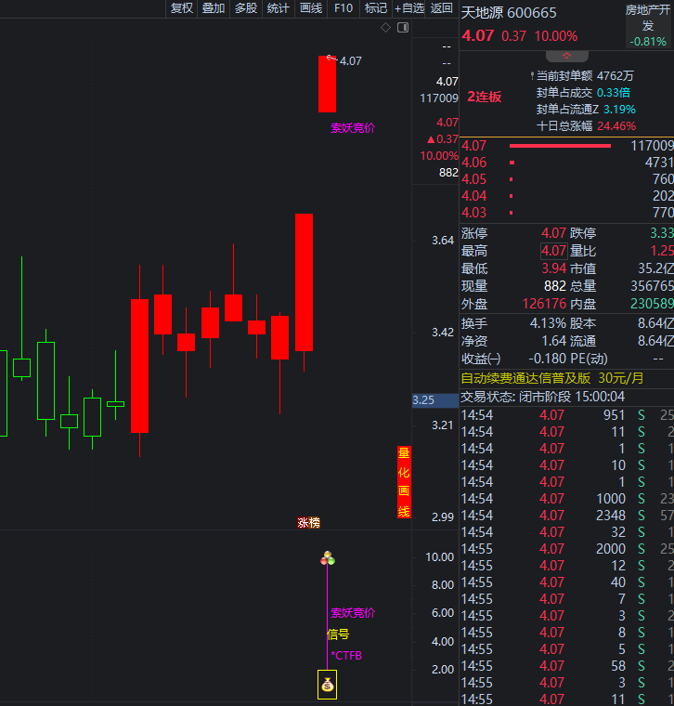Click the stock name 天地源 600665
This screenshot has width=674, height=706.
pos(509,13)
